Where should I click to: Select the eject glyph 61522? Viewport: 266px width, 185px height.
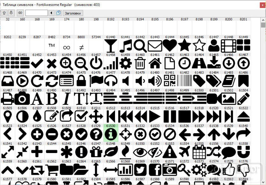point(243,117)
